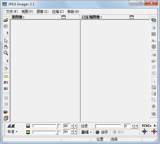Click the luminance quality slider
Screen dimensions: 160x144
pyautogui.click(x=47, y=126)
